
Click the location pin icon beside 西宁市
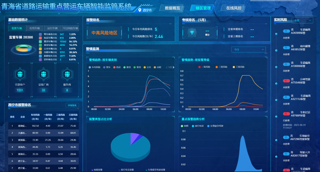point(140,10)
